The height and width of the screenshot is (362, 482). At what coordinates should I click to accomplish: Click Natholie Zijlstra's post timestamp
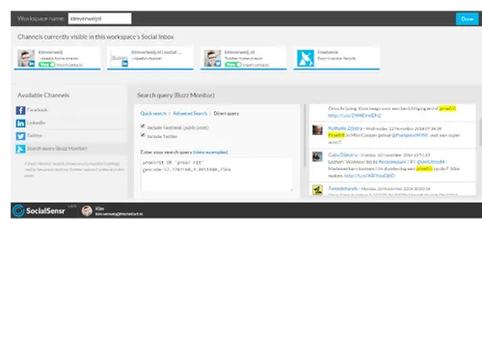(x=403, y=128)
